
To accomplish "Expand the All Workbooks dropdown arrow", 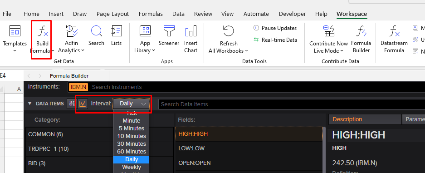I will tap(246, 51).
